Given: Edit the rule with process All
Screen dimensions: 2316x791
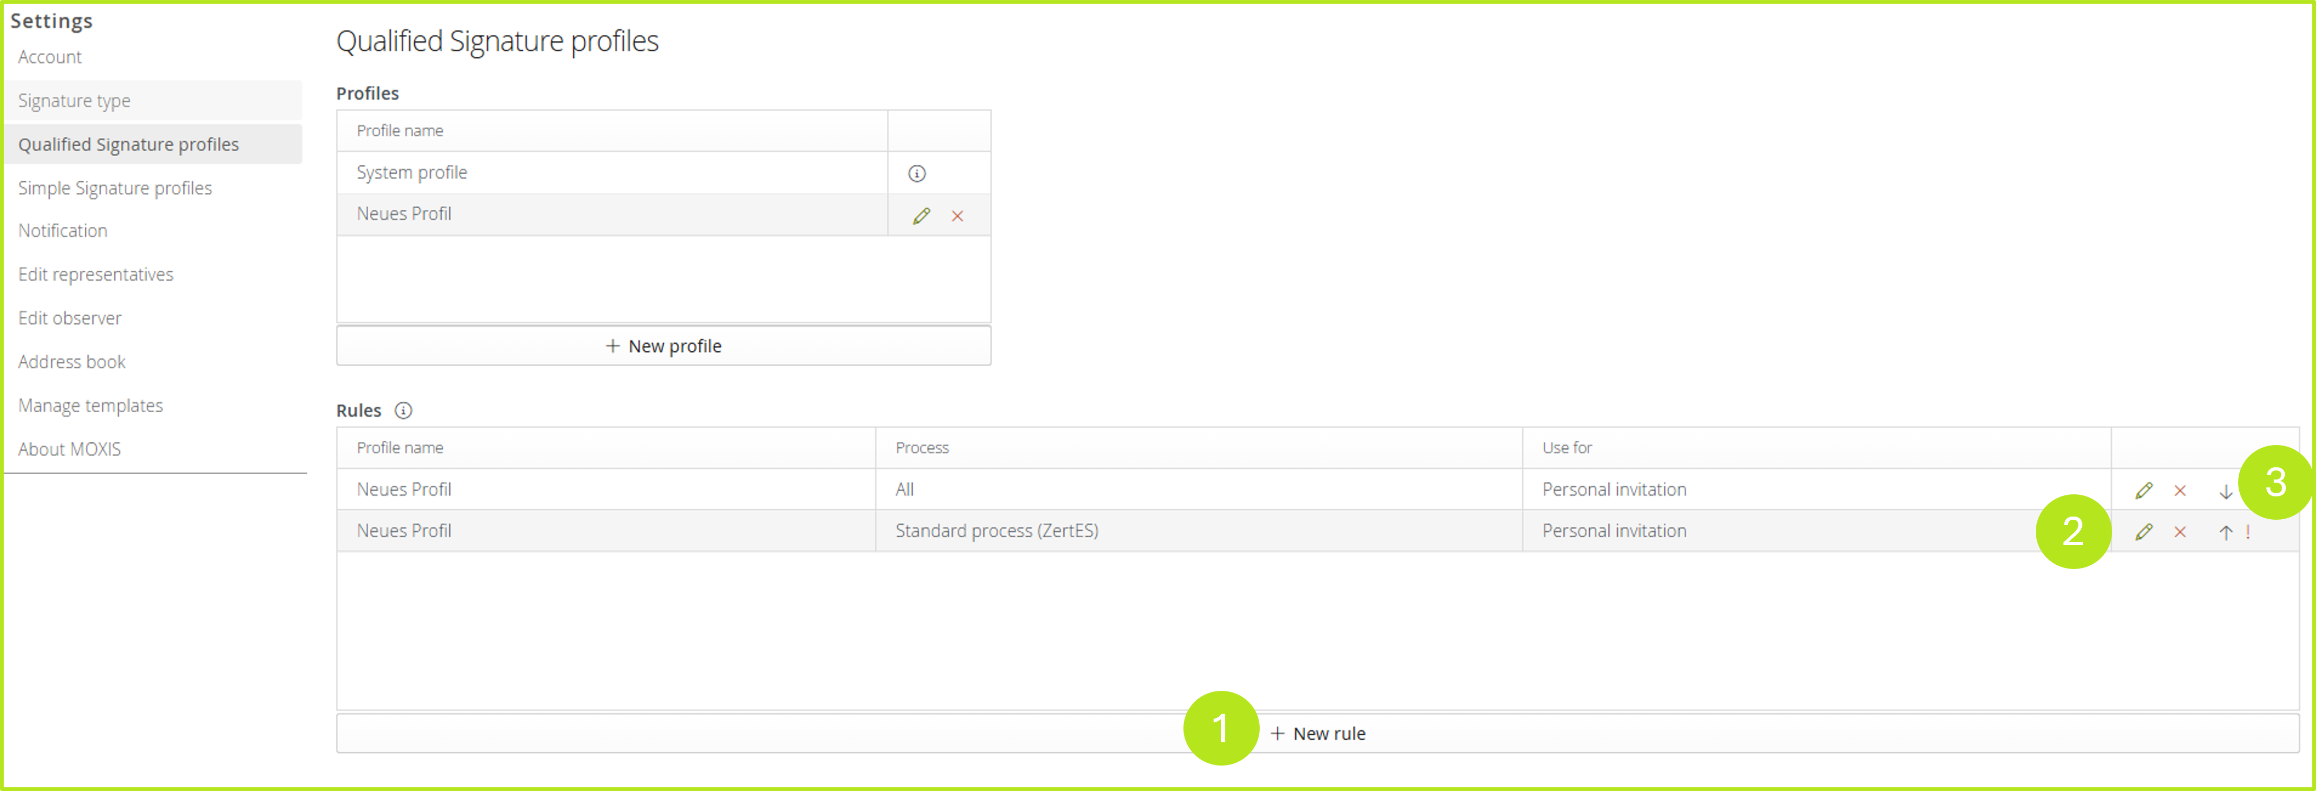Looking at the screenshot, I should click(x=2143, y=491).
